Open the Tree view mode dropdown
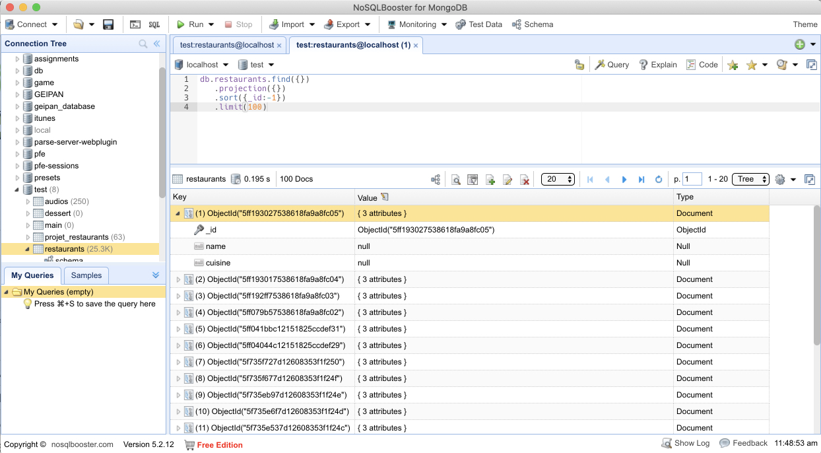821x453 pixels. (x=750, y=179)
